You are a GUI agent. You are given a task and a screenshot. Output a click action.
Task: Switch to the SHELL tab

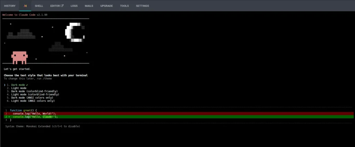[39, 6]
